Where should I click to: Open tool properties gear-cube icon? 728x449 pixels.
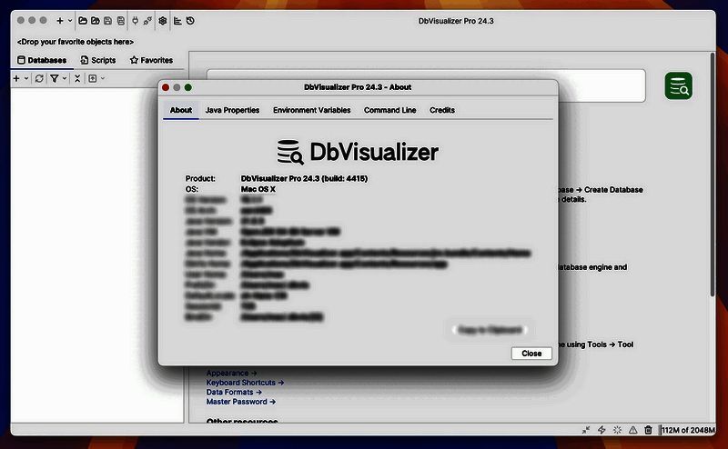(x=163, y=20)
